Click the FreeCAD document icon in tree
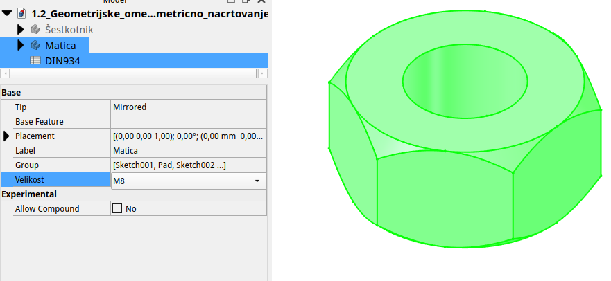Screen dimensions: 611x281 click(21, 14)
